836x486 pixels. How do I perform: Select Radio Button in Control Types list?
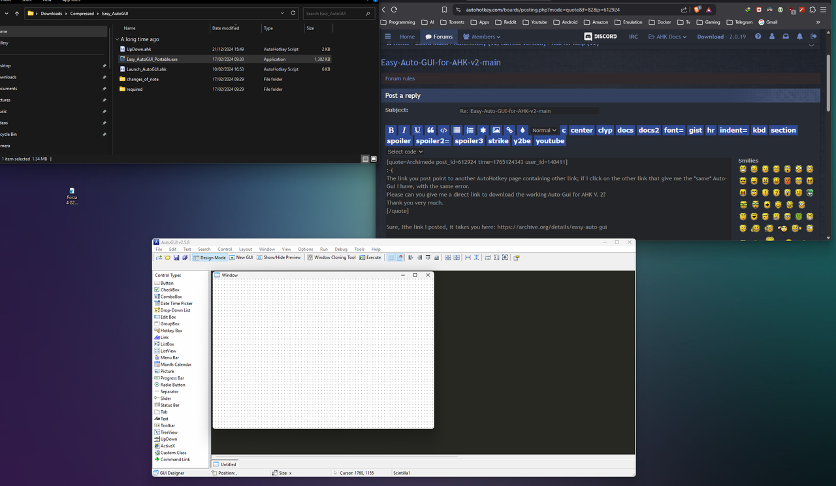click(x=170, y=385)
